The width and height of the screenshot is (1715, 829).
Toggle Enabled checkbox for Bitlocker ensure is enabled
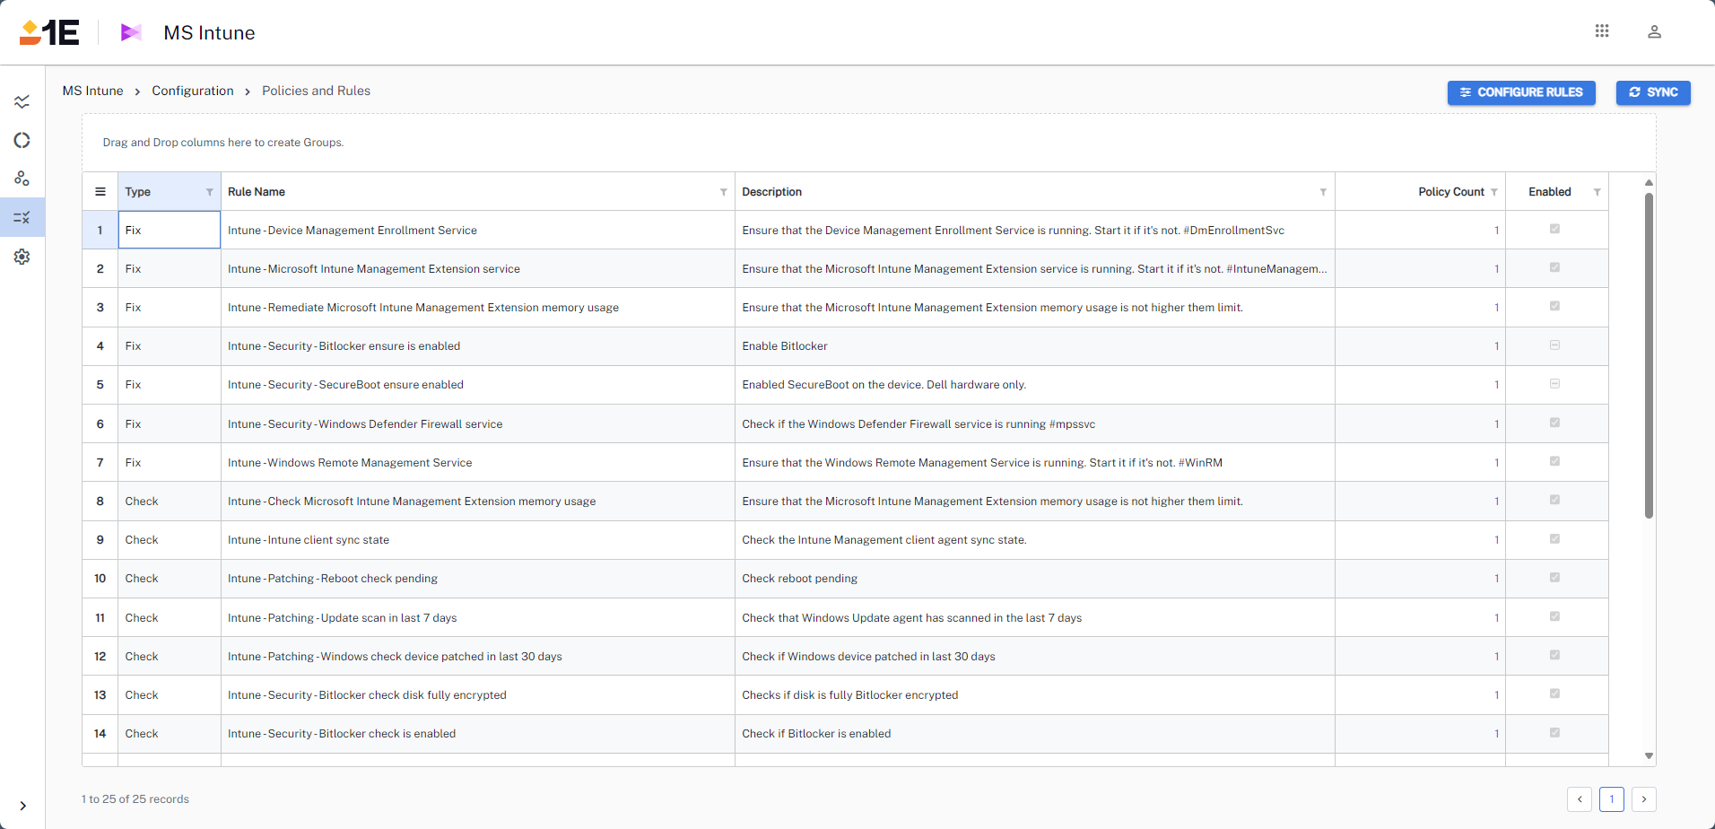(x=1554, y=345)
